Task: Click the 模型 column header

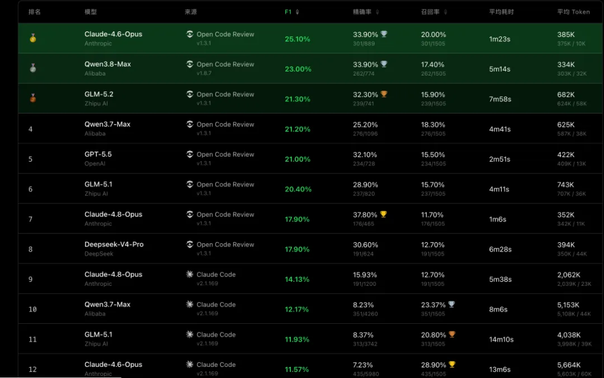Action: [91, 12]
